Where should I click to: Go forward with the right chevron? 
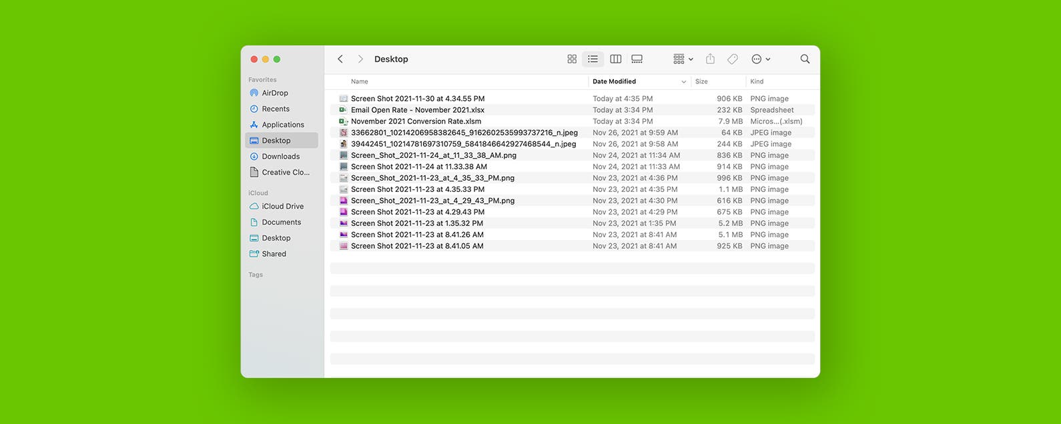tap(360, 59)
